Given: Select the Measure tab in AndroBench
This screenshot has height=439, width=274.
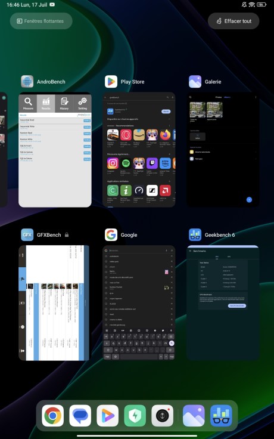Looking at the screenshot, I should coord(28,103).
